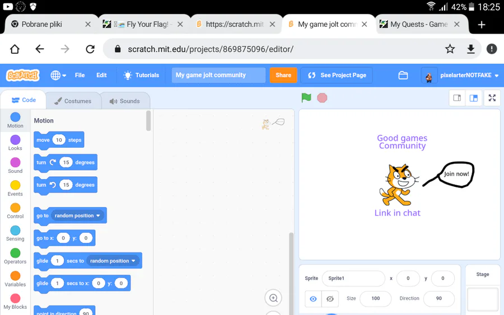Close the Fly Your Flag tab
The height and width of the screenshot is (315, 504).
pyautogui.click(x=180, y=25)
